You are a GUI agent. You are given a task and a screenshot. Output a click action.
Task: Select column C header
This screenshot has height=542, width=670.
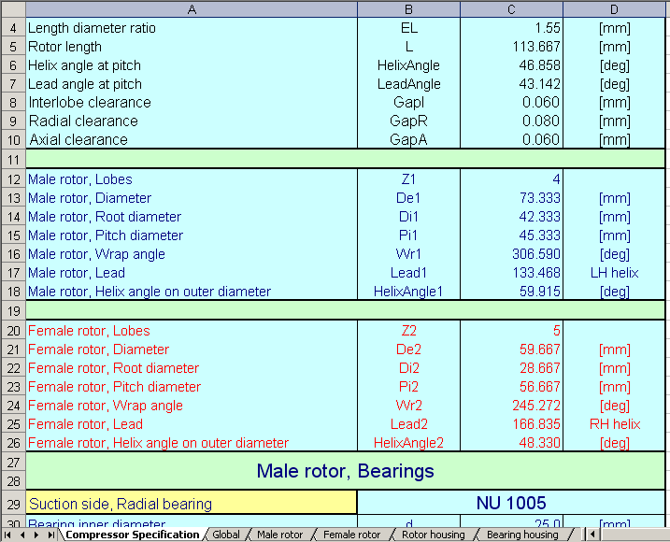(511, 9)
